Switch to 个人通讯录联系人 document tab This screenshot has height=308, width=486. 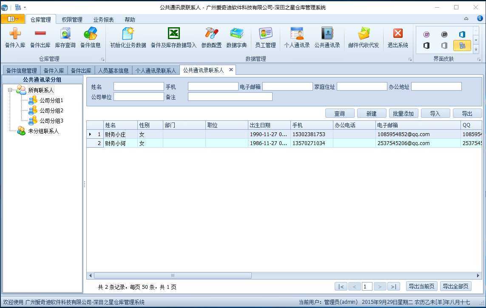click(156, 71)
